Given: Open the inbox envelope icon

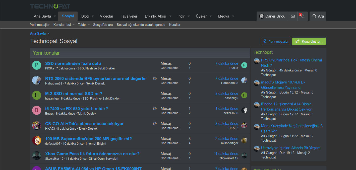Looking at the screenshot, I should point(293,16).
